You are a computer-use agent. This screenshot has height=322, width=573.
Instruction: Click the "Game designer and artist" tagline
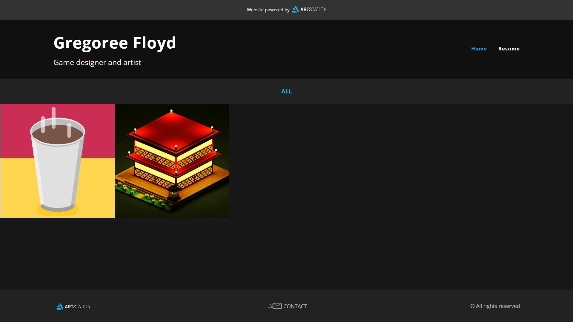(97, 62)
